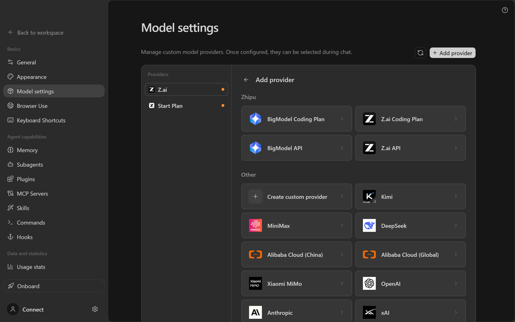Screen dimensions: 515x322
Task: Open General settings section
Action: (54, 62)
